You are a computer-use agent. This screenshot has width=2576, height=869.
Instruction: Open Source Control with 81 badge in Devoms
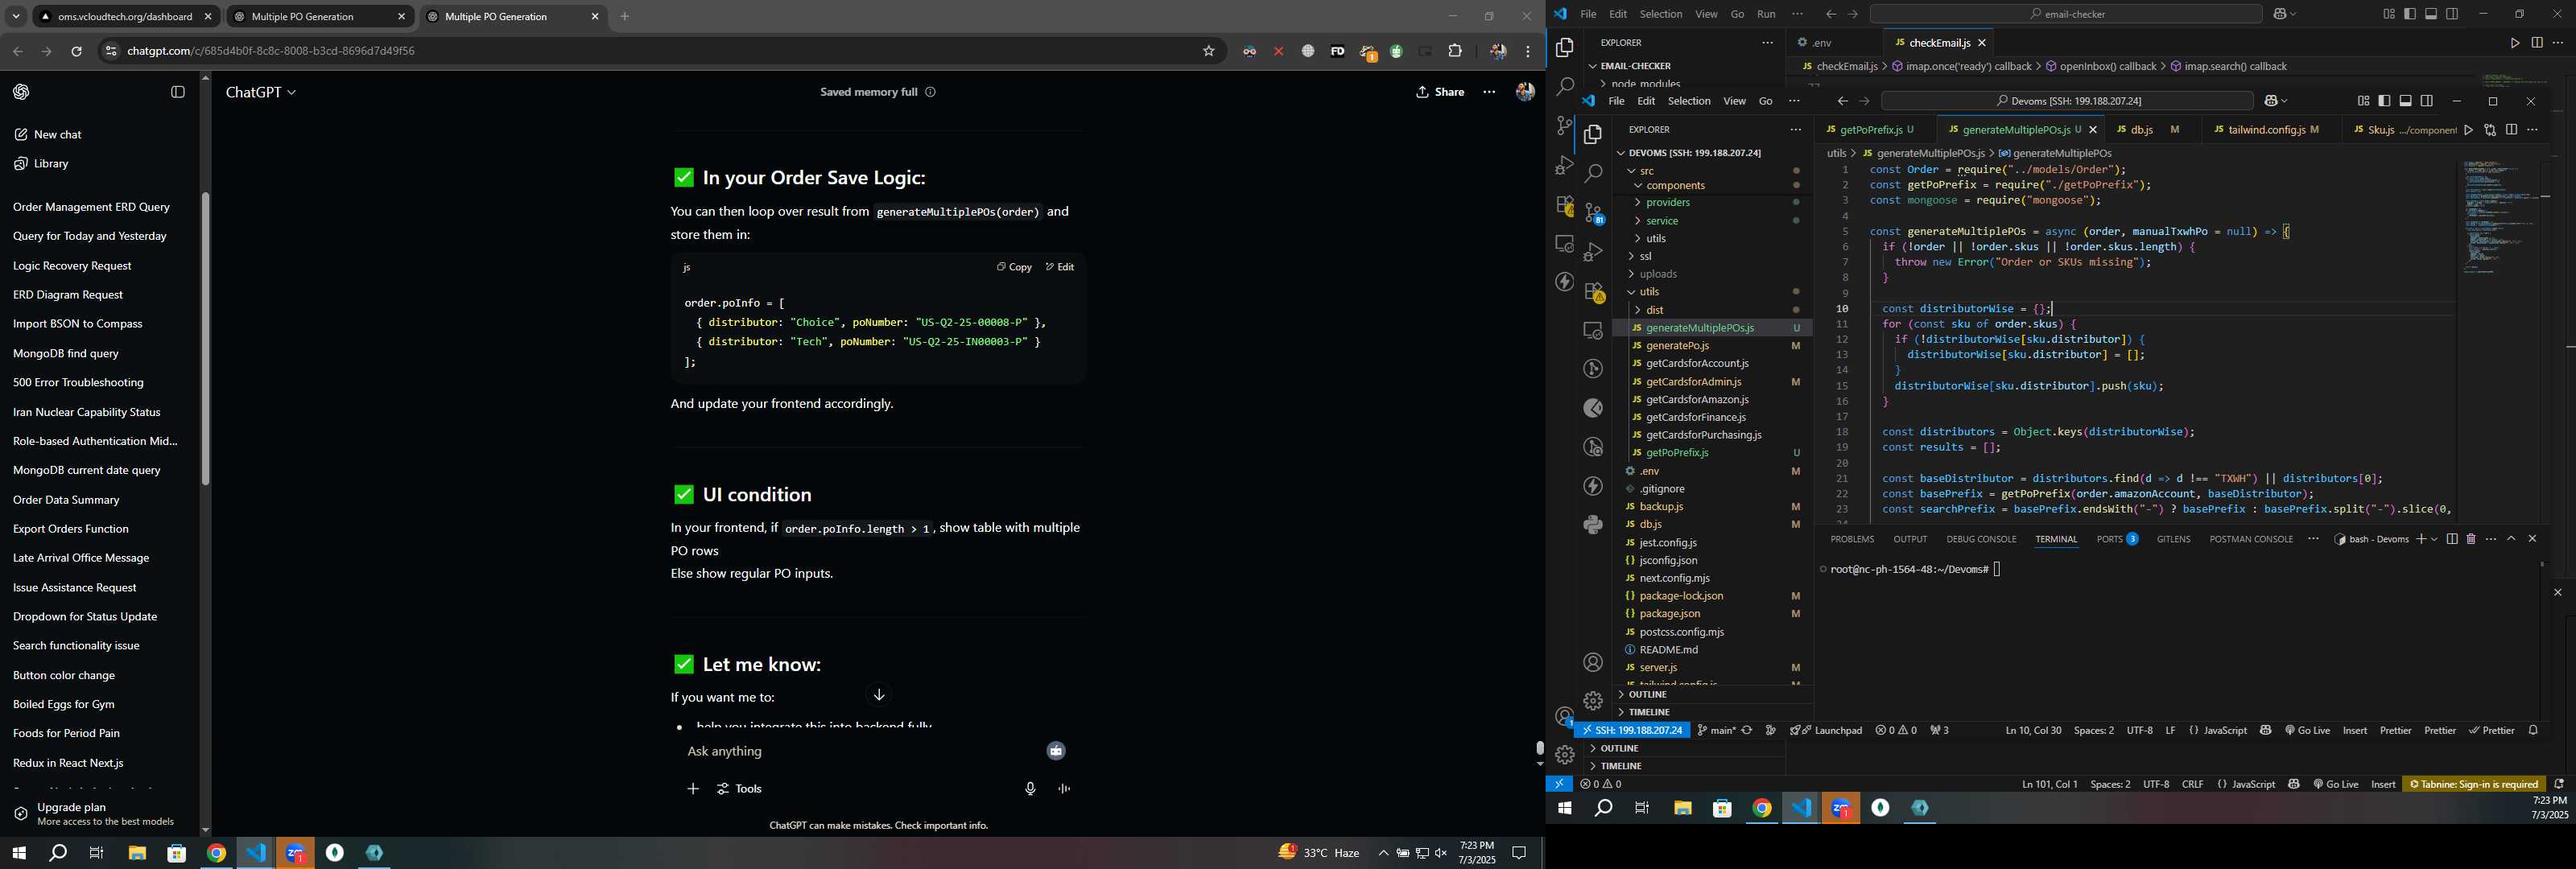[x=1594, y=213]
